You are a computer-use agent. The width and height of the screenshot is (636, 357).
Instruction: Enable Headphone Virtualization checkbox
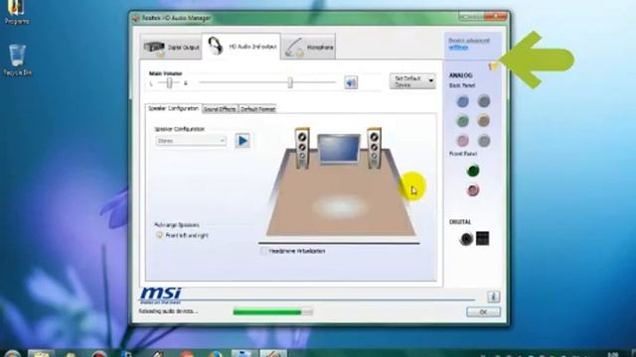click(x=263, y=251)
